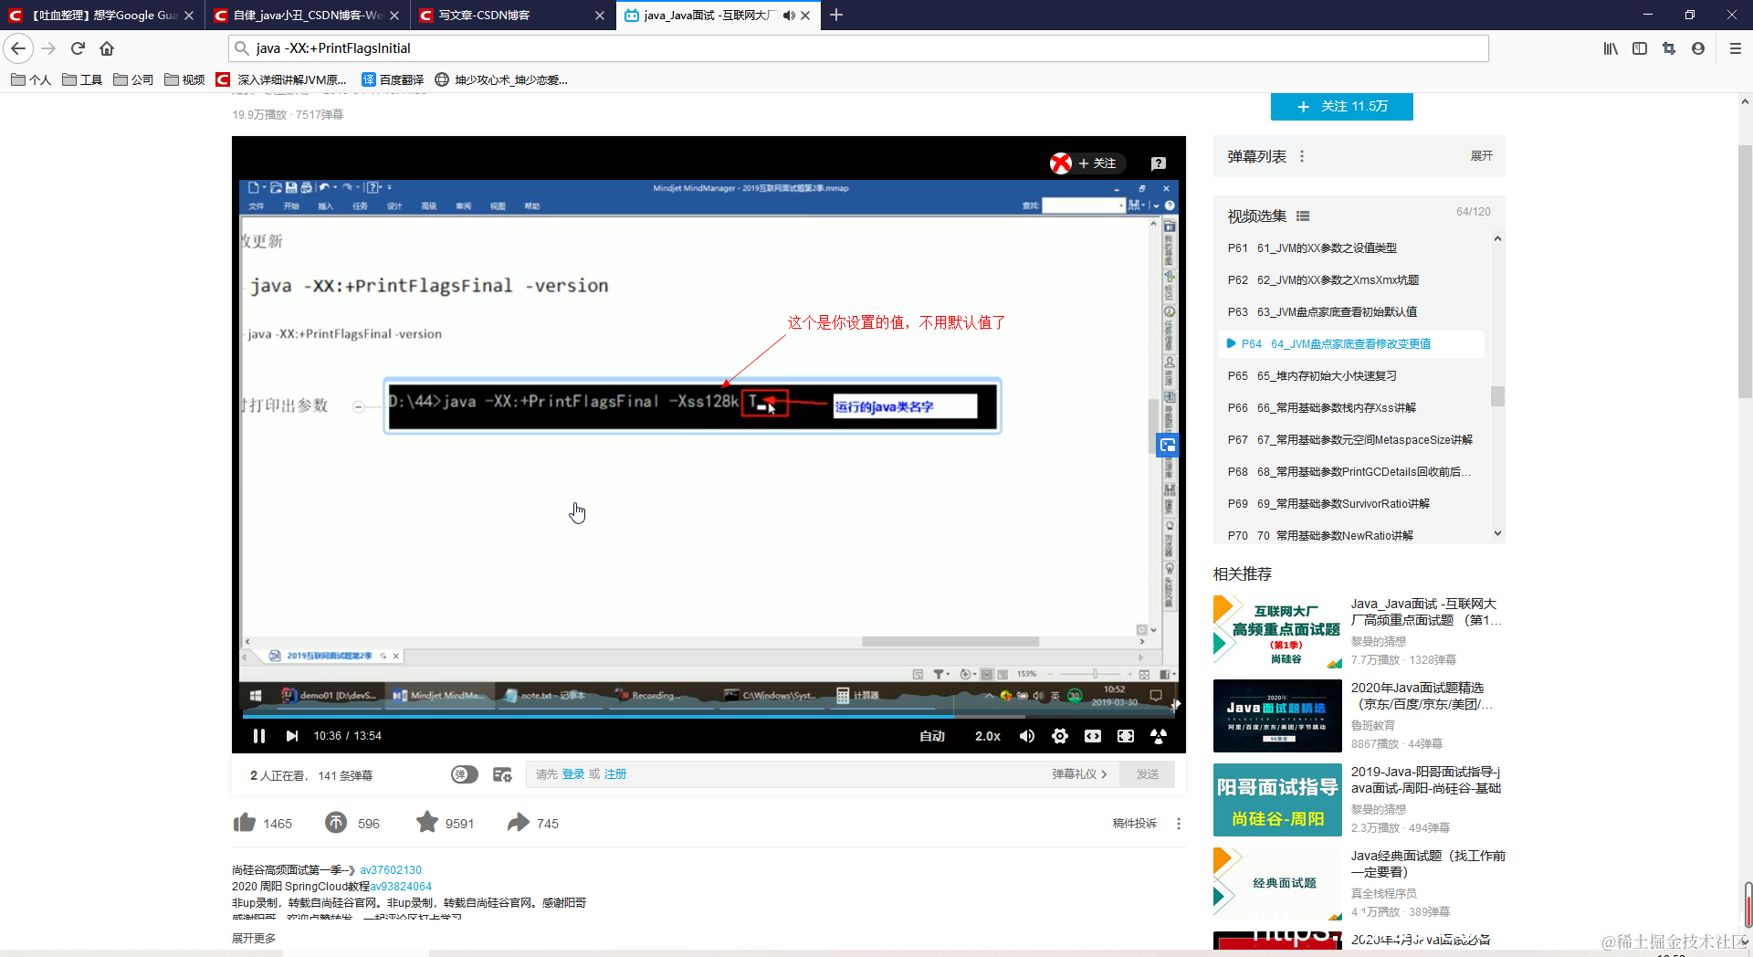Screen dimensions: 1753x957
Task: Open Java经典面试题 recommended title
Action: click(x=1428, y=864)
